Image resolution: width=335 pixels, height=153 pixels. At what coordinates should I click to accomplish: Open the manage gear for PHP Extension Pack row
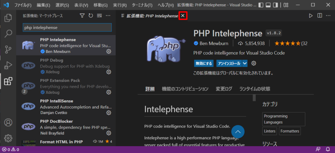pos(109,92)
